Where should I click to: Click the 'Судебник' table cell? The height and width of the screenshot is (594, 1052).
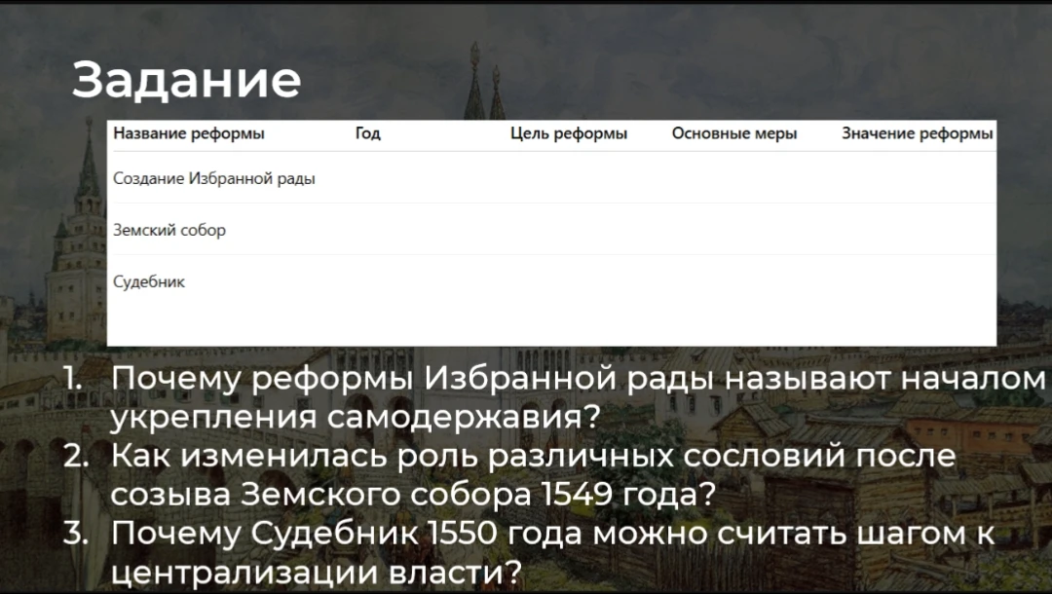tap(149, 281)
